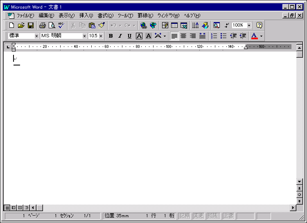Open the ヘルプ(H) menu
Viewport: 307px width, 223px height.
[x=192, y=16]
